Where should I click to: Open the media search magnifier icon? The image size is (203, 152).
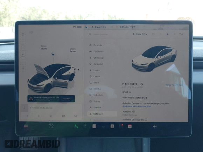pyautogui.click(x=76, y=116)
